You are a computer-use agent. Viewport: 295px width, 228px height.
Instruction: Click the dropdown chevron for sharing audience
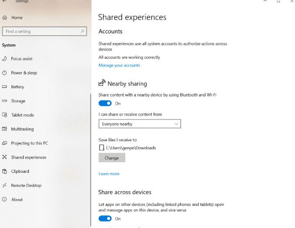coord(176,124)
